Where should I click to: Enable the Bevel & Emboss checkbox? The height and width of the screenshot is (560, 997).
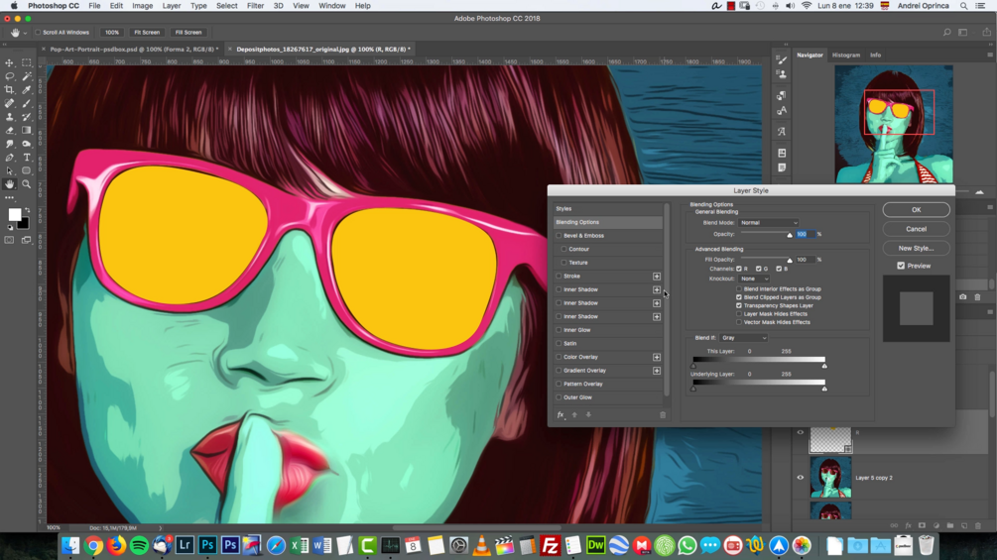560,236
